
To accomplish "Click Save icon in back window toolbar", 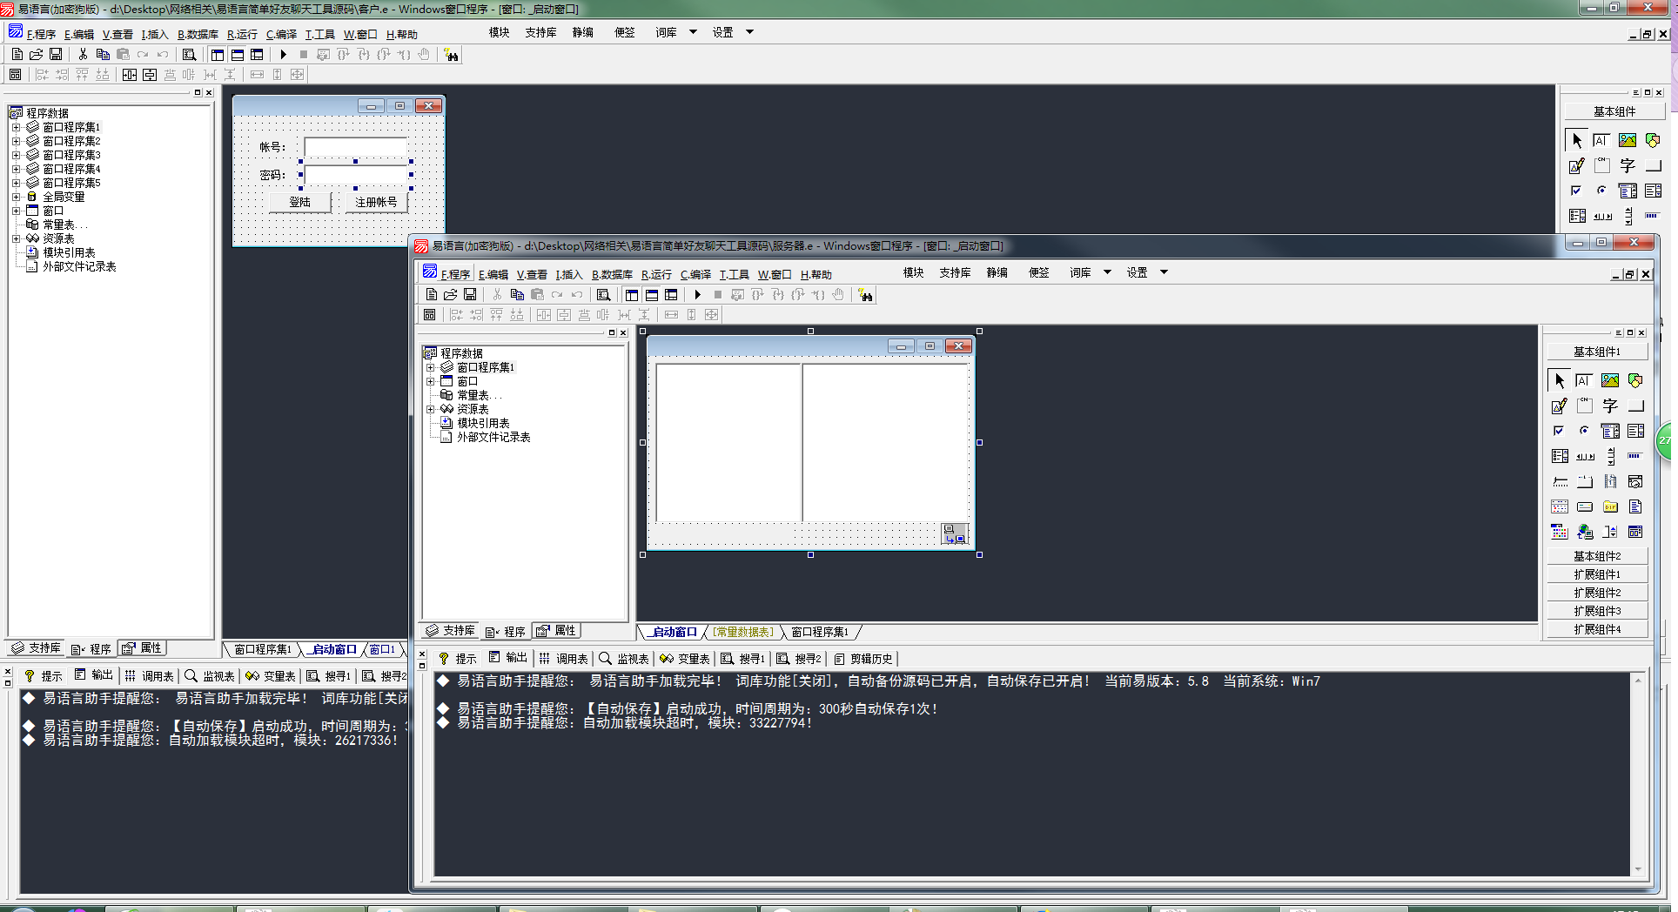I will pos(56,55).
